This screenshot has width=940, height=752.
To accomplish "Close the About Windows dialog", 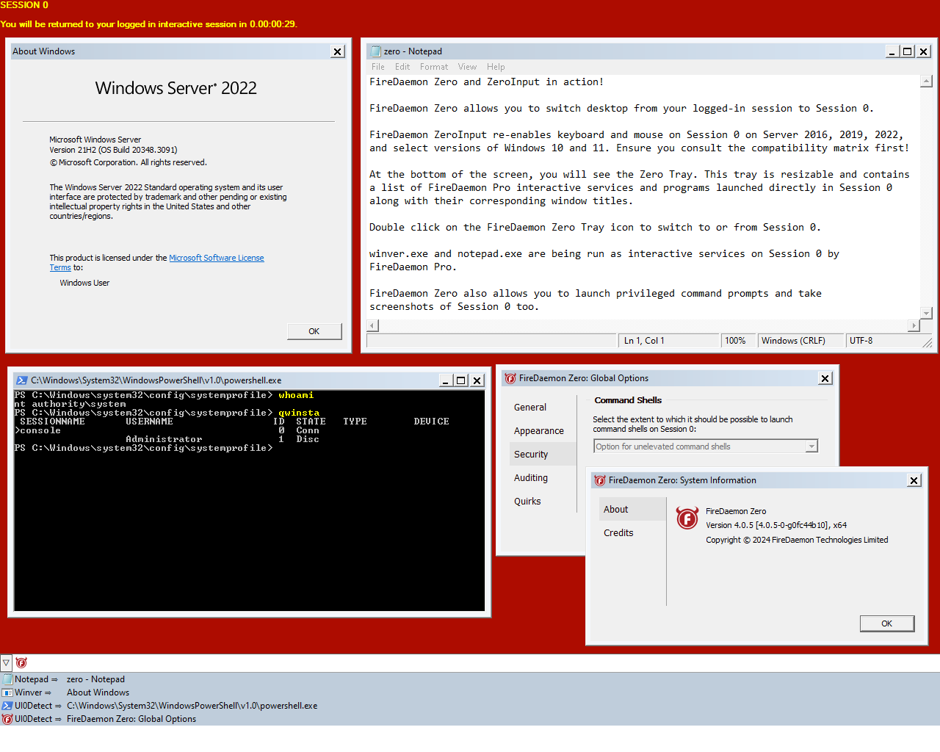I will coord(338,51).
